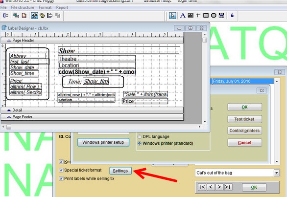Go to next record navigation button
The image size is (287, 197).
[219, 187]
